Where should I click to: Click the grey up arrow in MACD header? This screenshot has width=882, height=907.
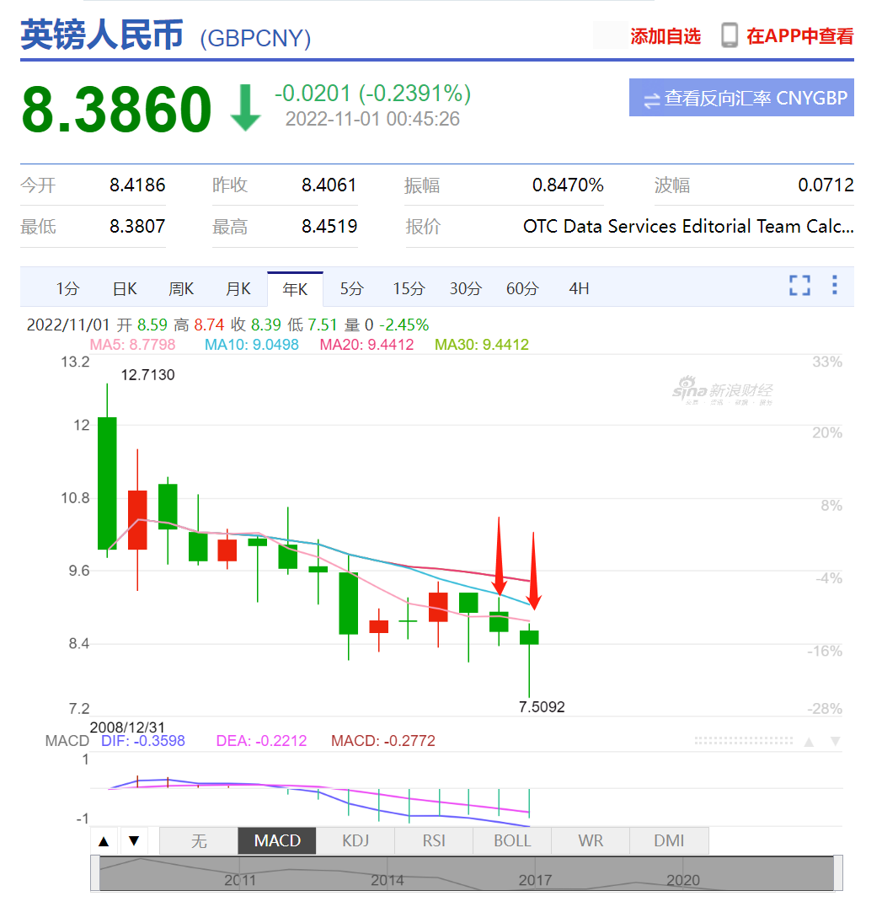809,742
